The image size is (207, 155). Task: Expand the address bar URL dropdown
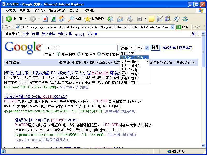(172, 27)
